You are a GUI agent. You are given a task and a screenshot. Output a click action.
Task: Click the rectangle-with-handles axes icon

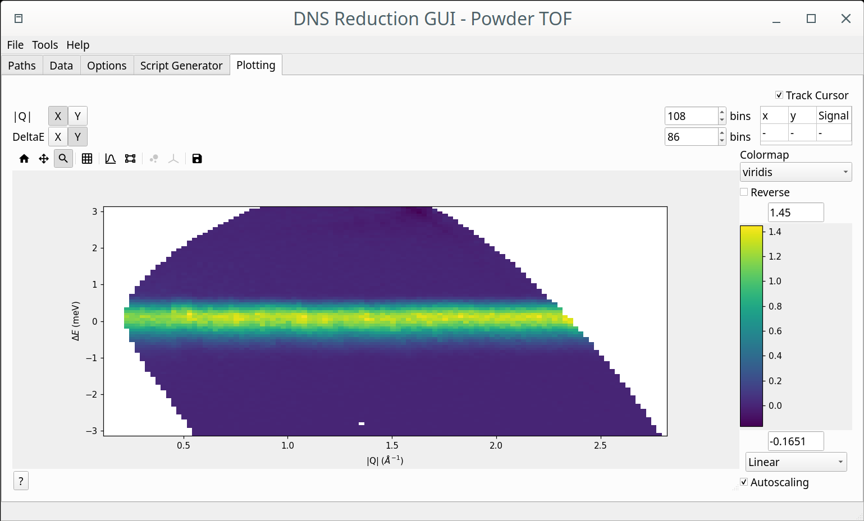coord(130,159)
